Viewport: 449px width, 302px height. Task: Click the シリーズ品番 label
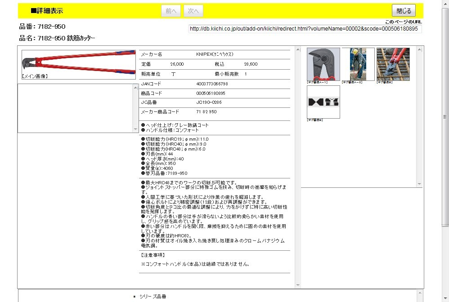[153, 296]
